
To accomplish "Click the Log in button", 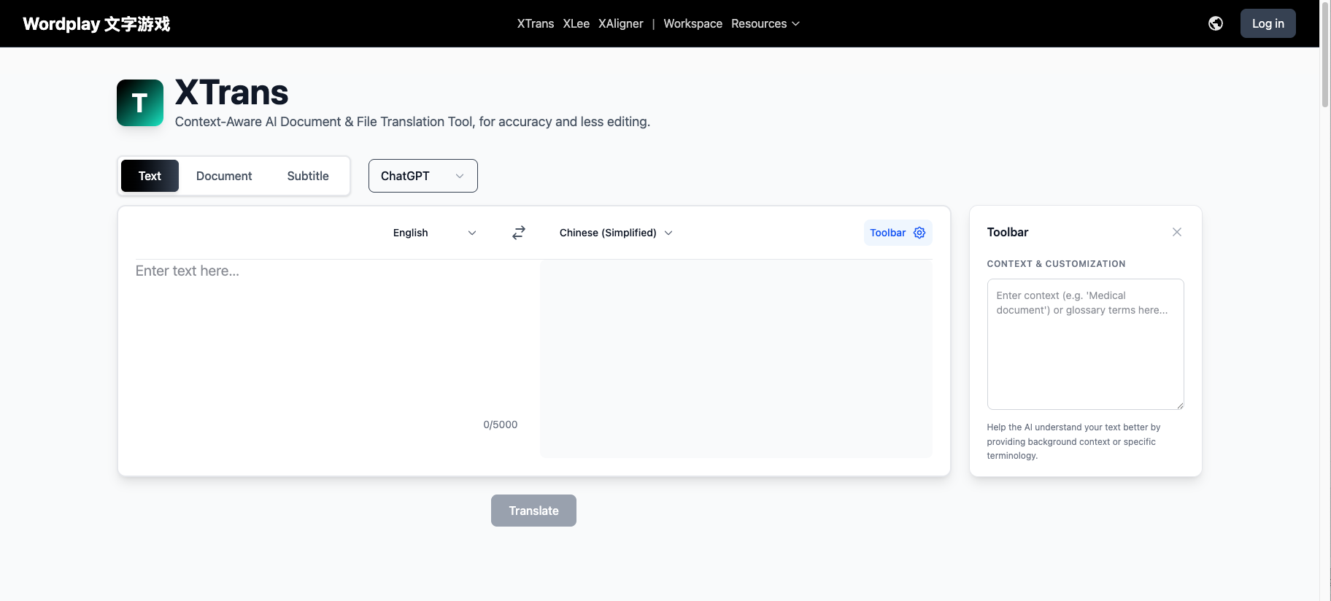I will (x=1268, y=23).
